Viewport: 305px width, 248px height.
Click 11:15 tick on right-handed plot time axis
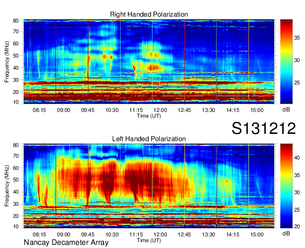click(x=136, y=110)
